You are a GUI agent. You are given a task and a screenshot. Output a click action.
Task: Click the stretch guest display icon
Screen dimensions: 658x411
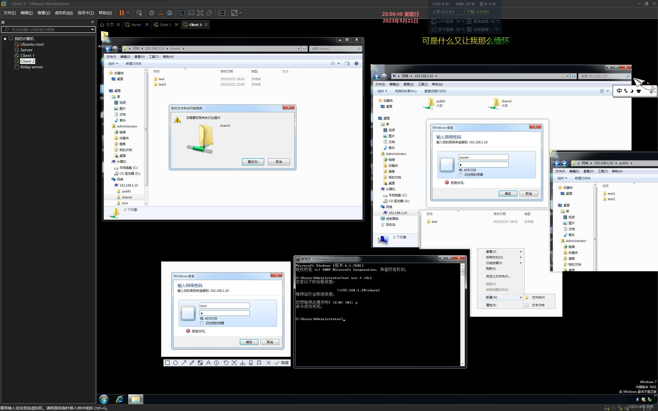pyautogui.click(x=234, y=13)
